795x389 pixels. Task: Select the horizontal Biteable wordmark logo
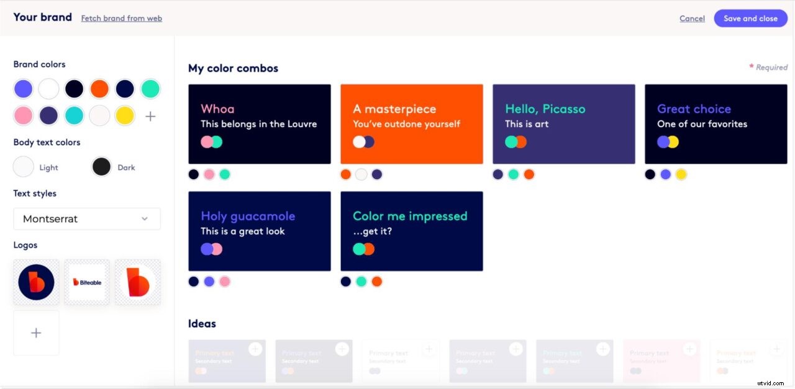(87, 282)
